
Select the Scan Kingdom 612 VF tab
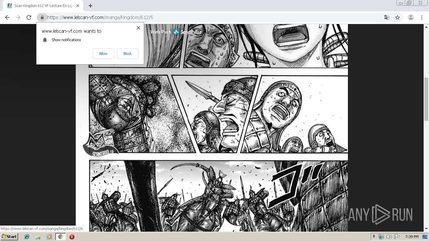[43, 6]
